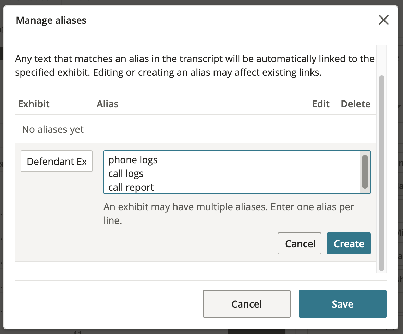Cancel the new alias entry form
This screenshot has width=403, height=334.
pyautogui.click(x=300, y=243)
